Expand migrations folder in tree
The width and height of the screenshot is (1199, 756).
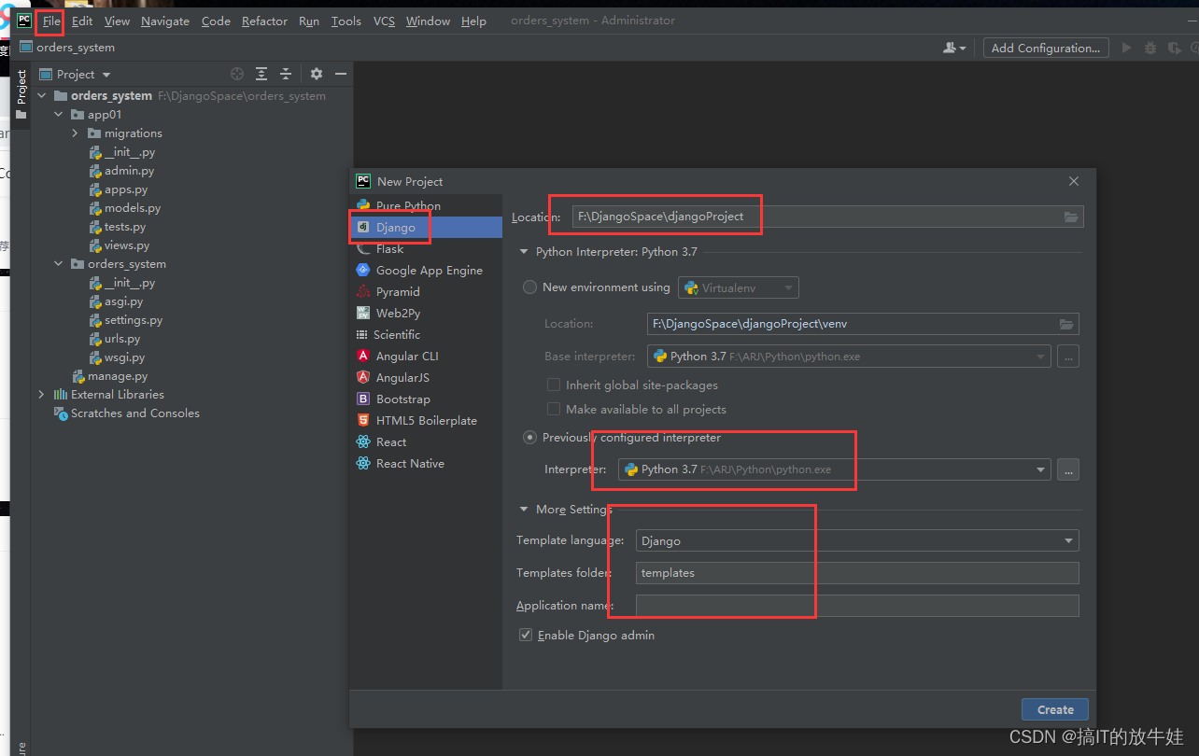pyautogui.click(x=76, y=133)
